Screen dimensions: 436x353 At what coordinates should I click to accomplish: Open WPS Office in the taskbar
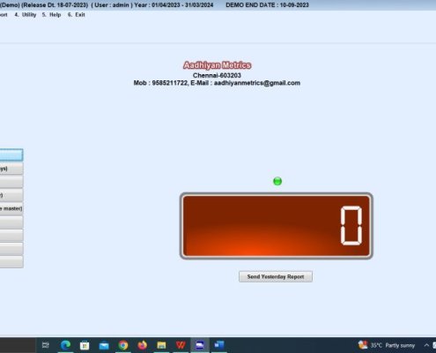click(x=181, y=345)
